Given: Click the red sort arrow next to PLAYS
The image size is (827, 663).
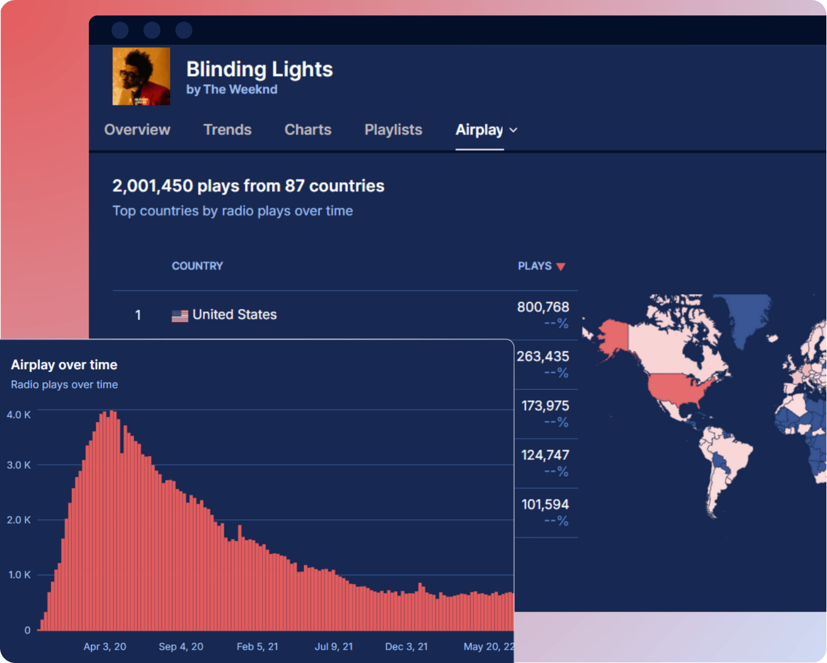Looking at the screenshot, I should tap(562, 266).
